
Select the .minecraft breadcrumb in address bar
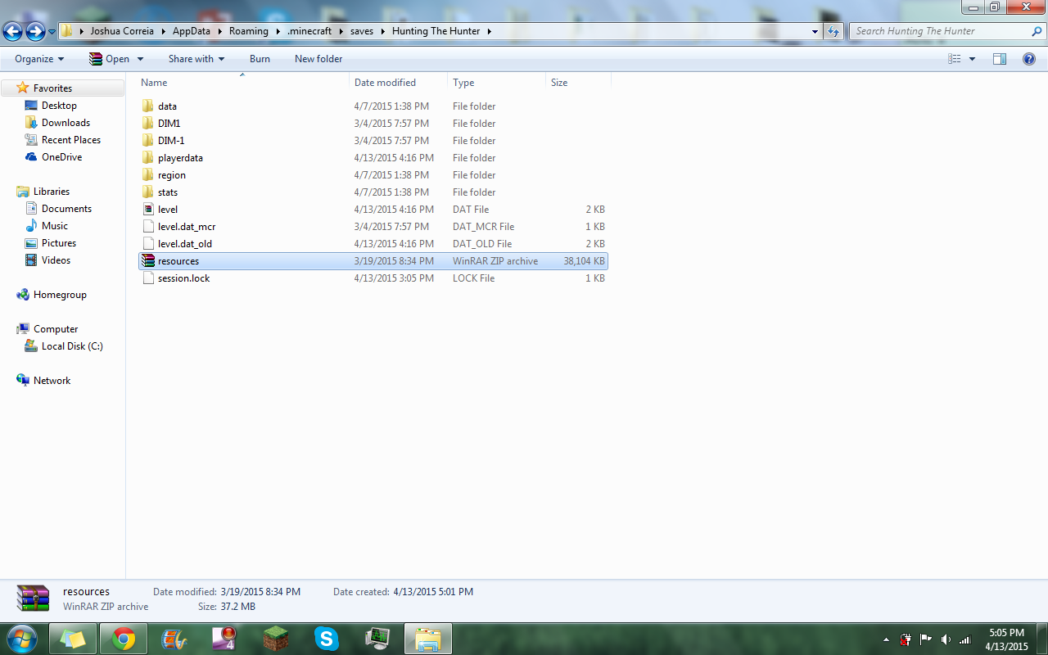click(x=309, y=31)
